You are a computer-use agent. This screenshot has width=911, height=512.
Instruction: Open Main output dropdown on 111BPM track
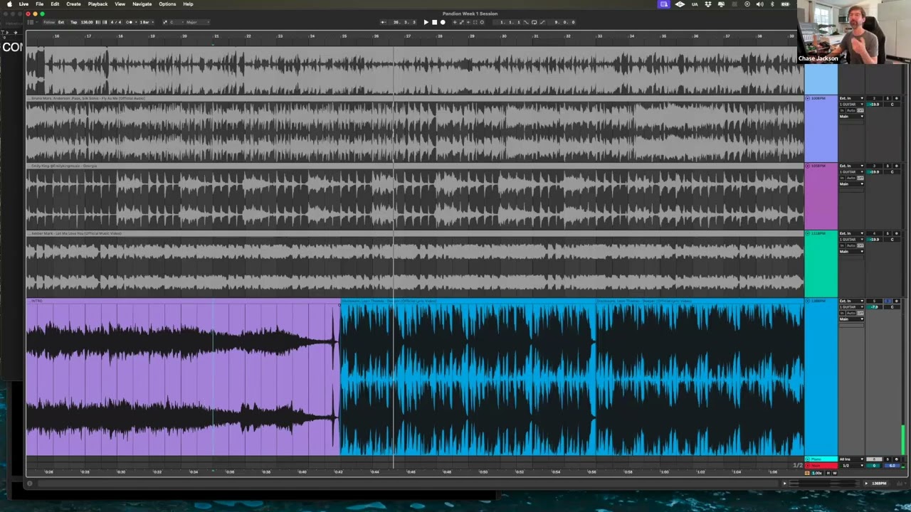851,252
